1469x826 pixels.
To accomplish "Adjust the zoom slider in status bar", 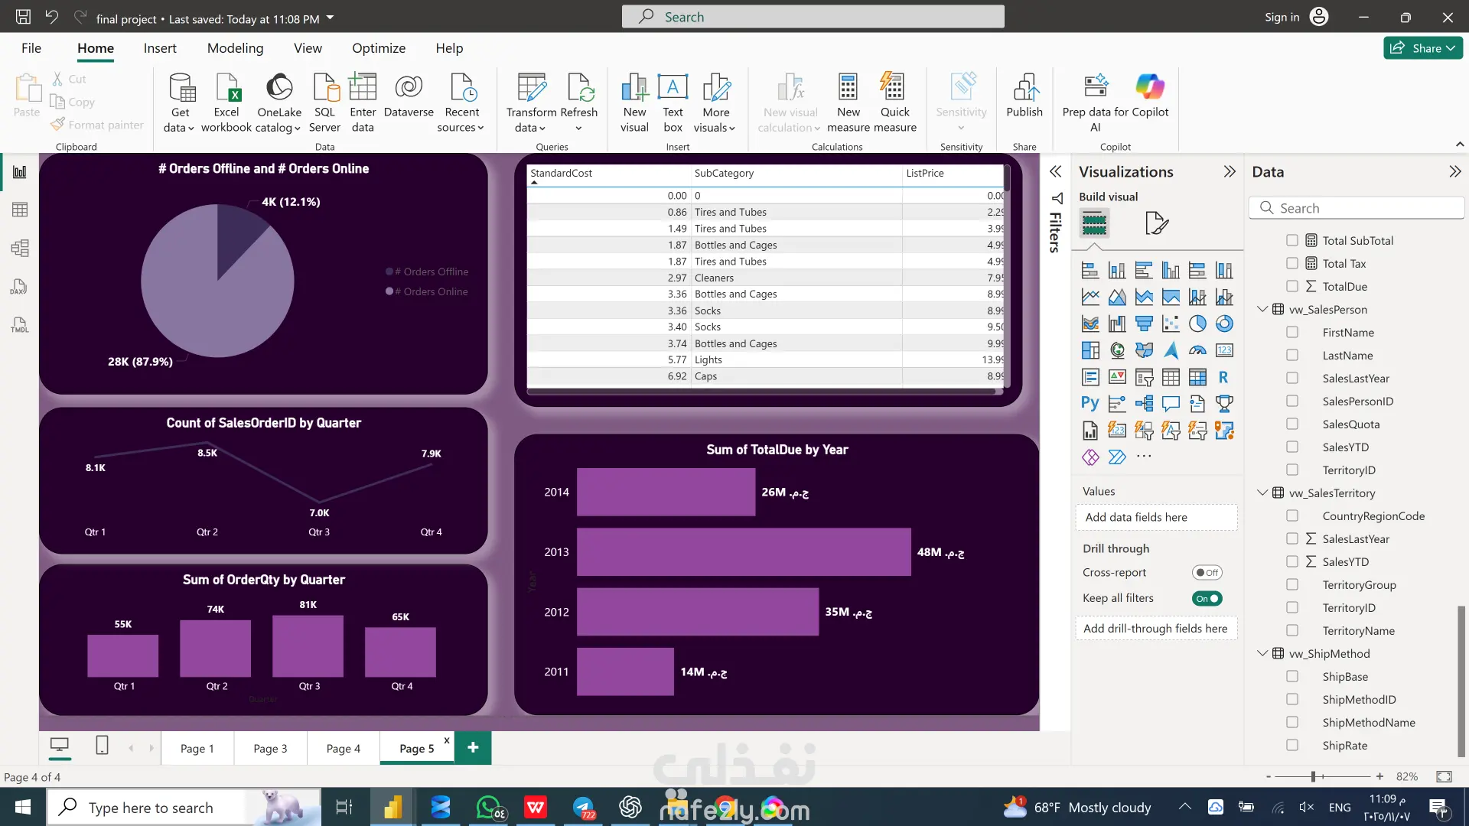I will [1313, 777].
